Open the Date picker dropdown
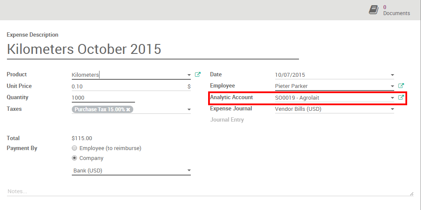The width and height of the screenshot is (421, 210). click(392, 75)
